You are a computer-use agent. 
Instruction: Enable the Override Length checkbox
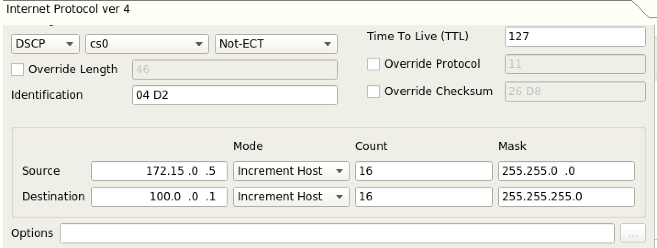tap(17, 70)
